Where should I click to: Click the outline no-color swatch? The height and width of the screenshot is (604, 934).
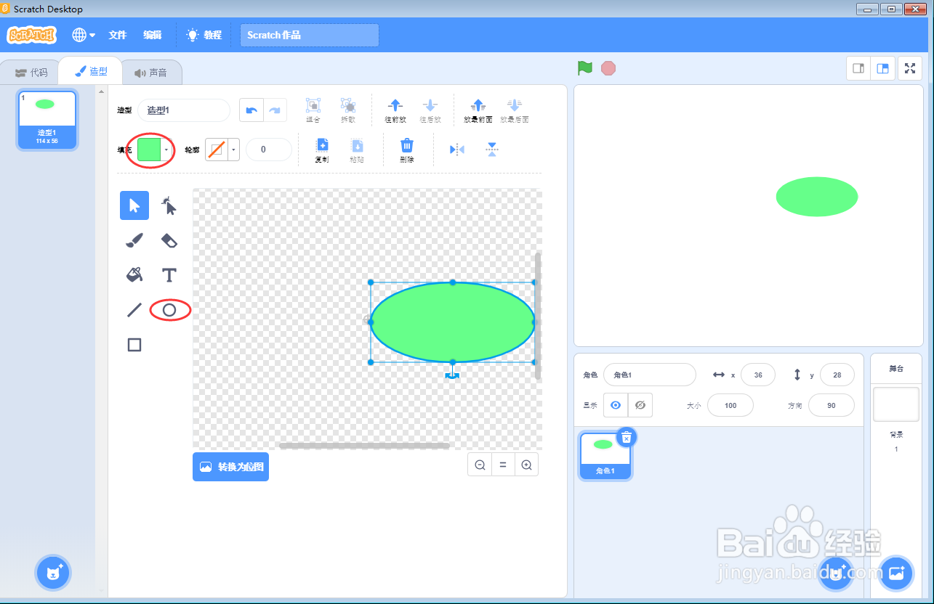[217, 150]
